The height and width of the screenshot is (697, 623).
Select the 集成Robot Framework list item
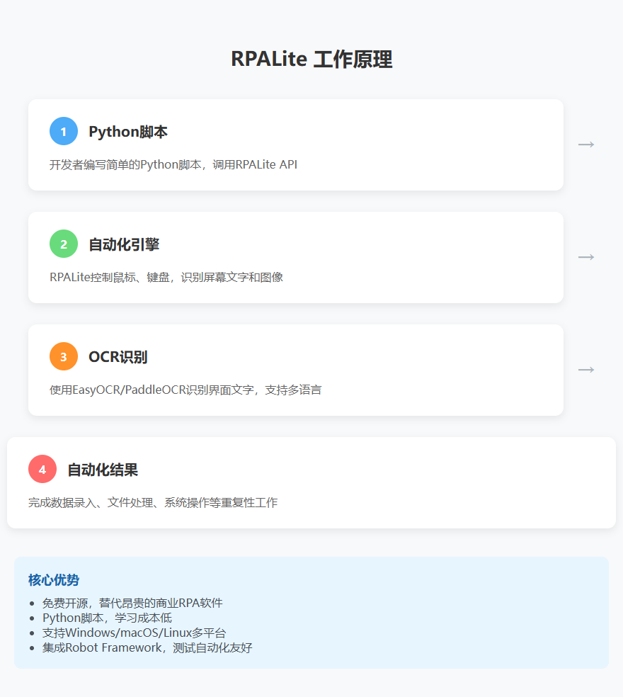(x=147, y=647)
